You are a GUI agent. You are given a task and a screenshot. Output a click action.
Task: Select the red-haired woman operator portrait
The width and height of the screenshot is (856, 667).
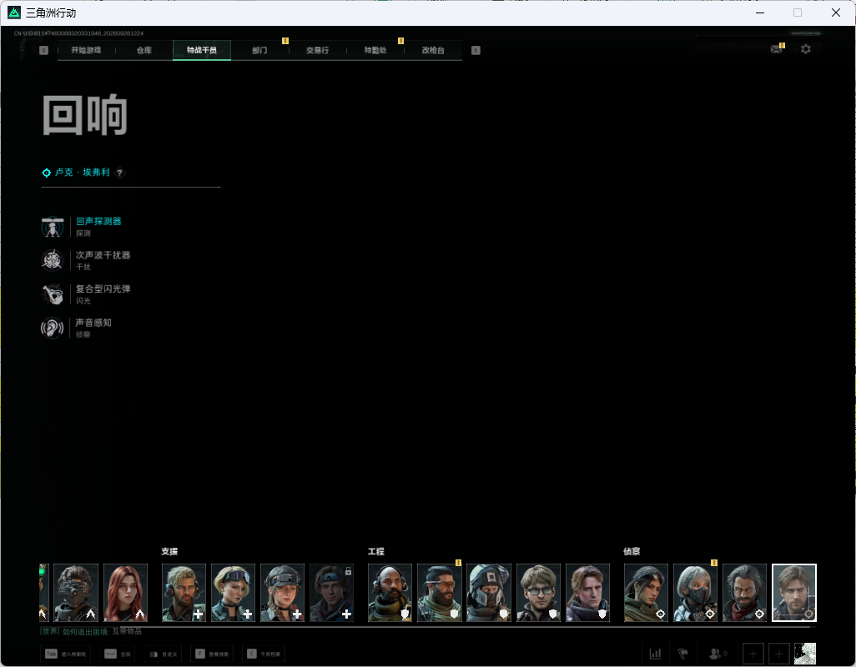[x=125, y=593]
